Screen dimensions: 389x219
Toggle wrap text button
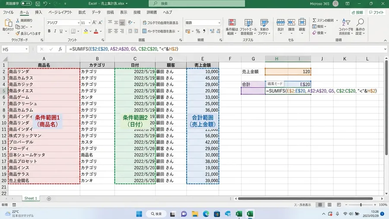[160, 23]
